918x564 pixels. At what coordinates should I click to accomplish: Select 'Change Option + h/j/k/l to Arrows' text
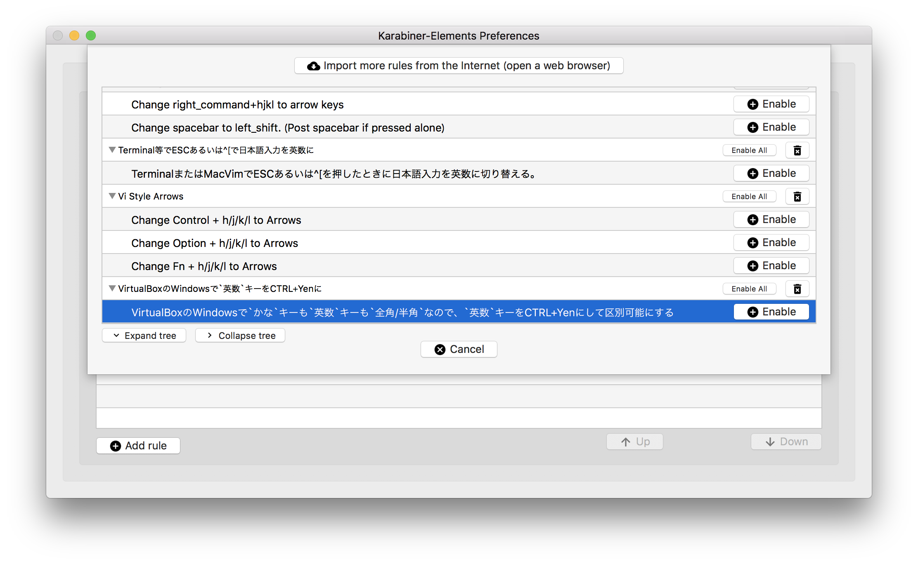tap(215, 243)
